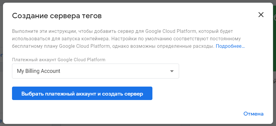
Task: Cancel with the "Отмена" button
Action: (253, 114)
